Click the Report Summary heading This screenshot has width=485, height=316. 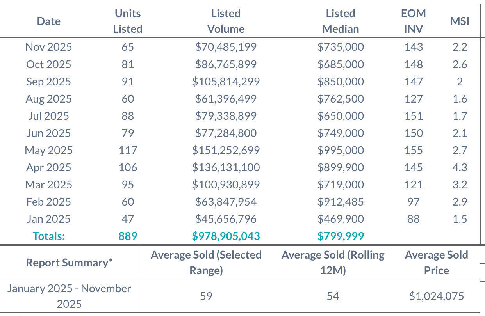(69, 263)
